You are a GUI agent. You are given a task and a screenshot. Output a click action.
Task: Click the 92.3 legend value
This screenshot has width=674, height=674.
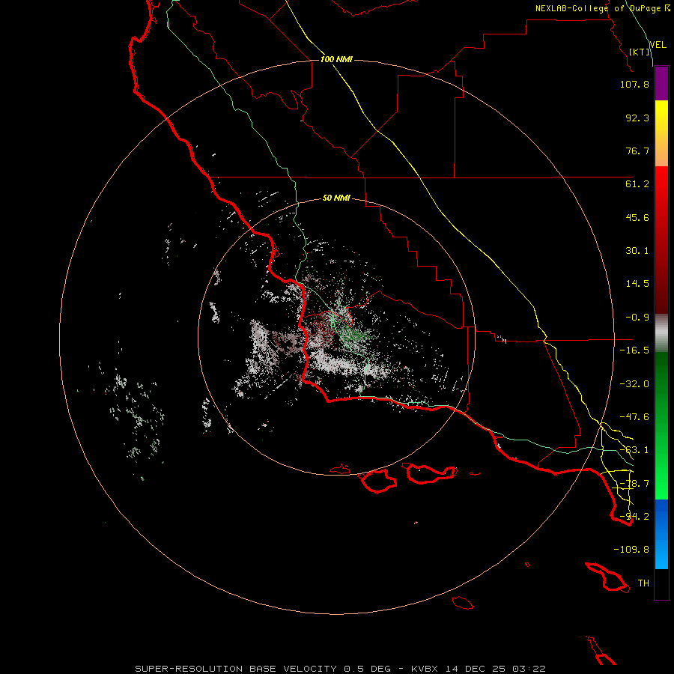[x=637, y=118]
